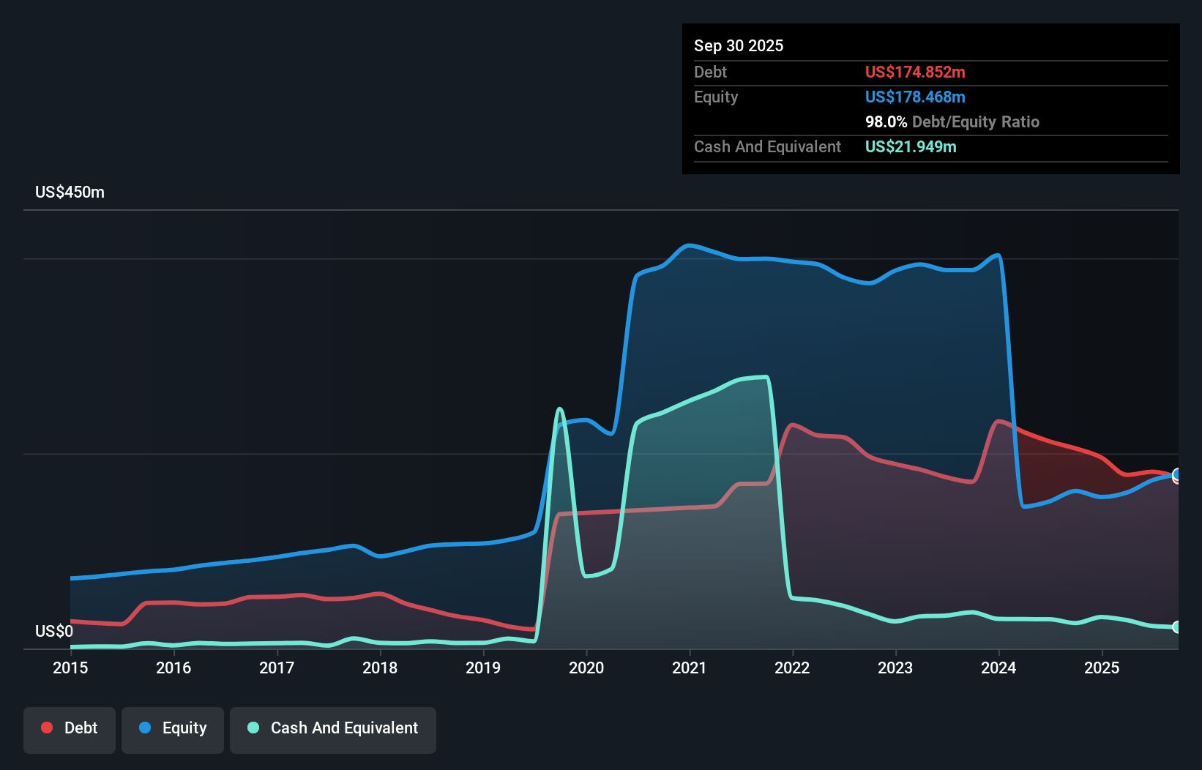
Task: Select the Cash line endpoint marker
Action: point(1176,627)
